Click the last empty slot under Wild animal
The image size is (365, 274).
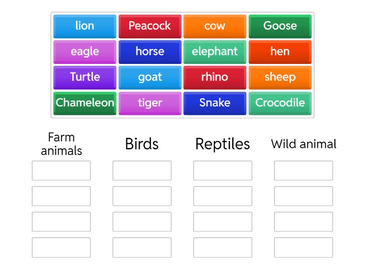[x=303, y=248]
